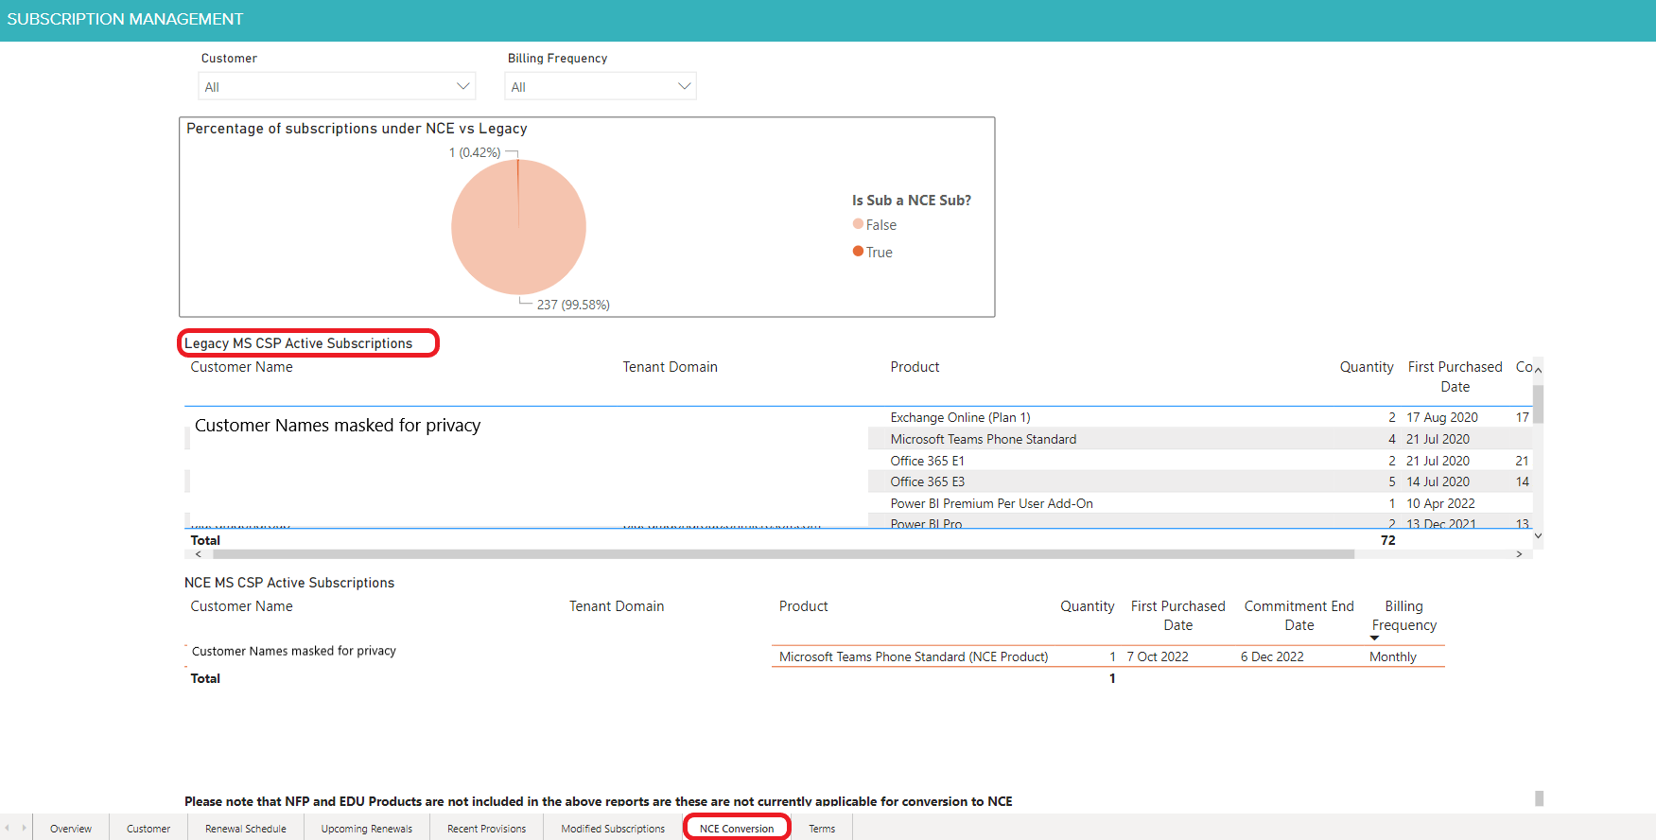Sort NCE table by Quantity header
The width and height of the screenshot is (1656, 840).
(1088, 606)
